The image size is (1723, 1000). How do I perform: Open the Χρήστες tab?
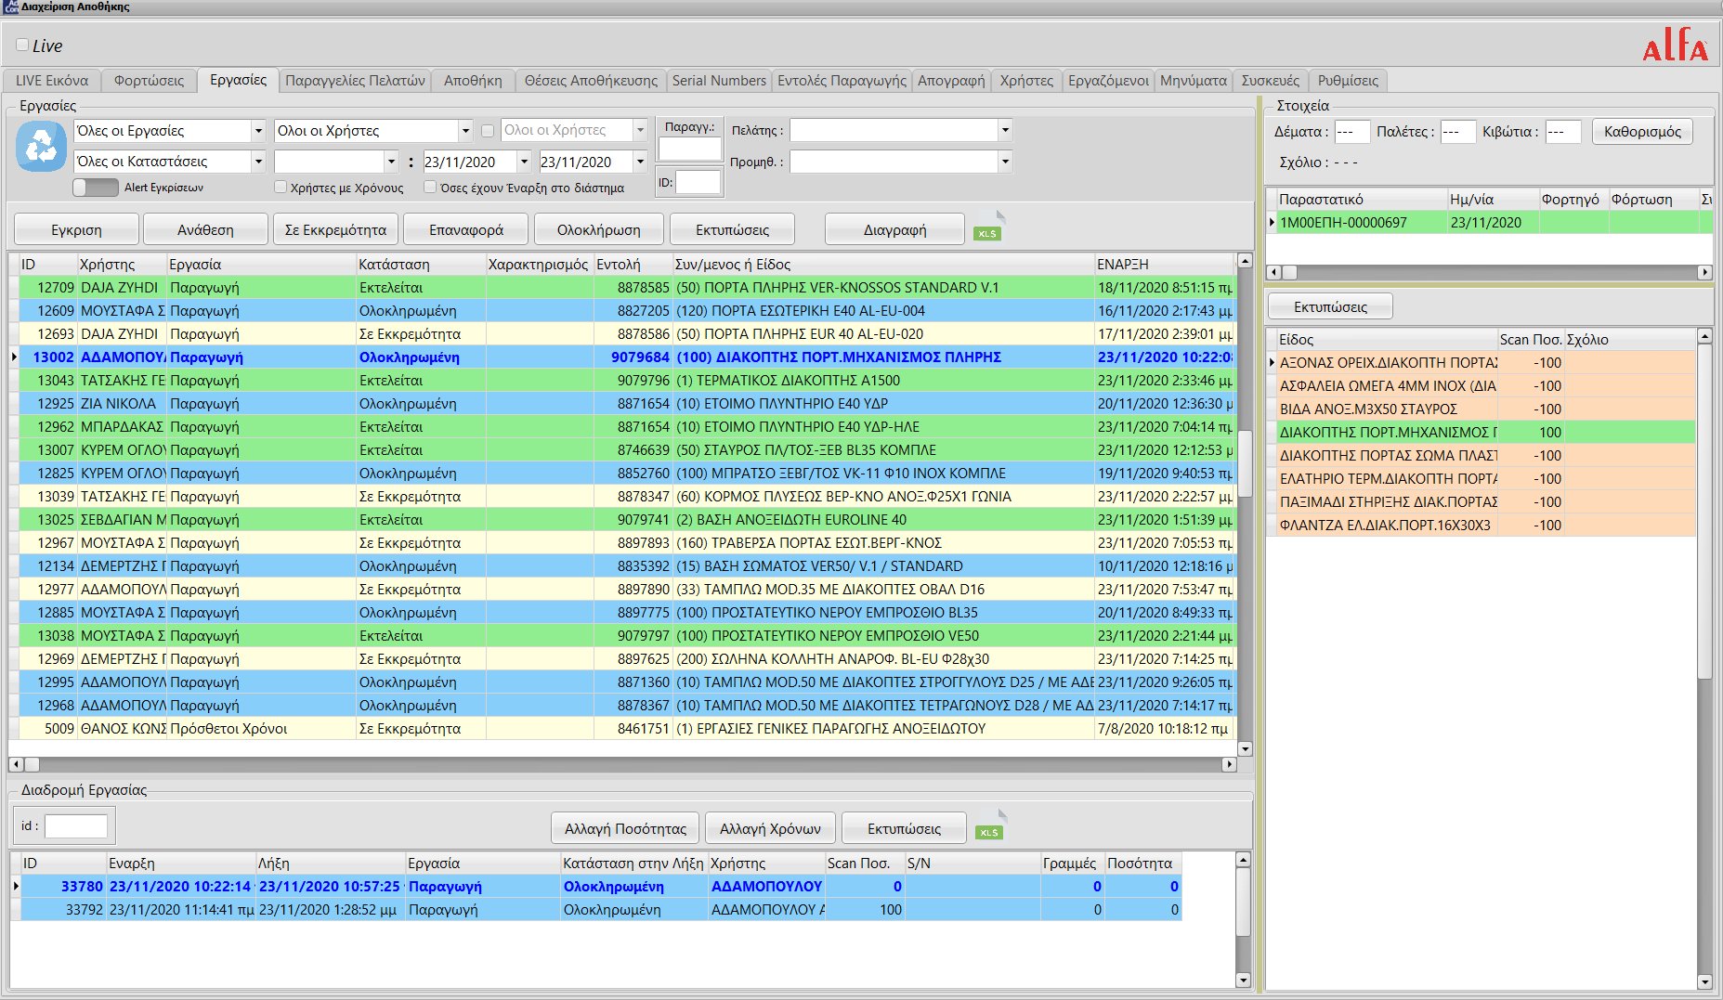tap(1026, 81)
